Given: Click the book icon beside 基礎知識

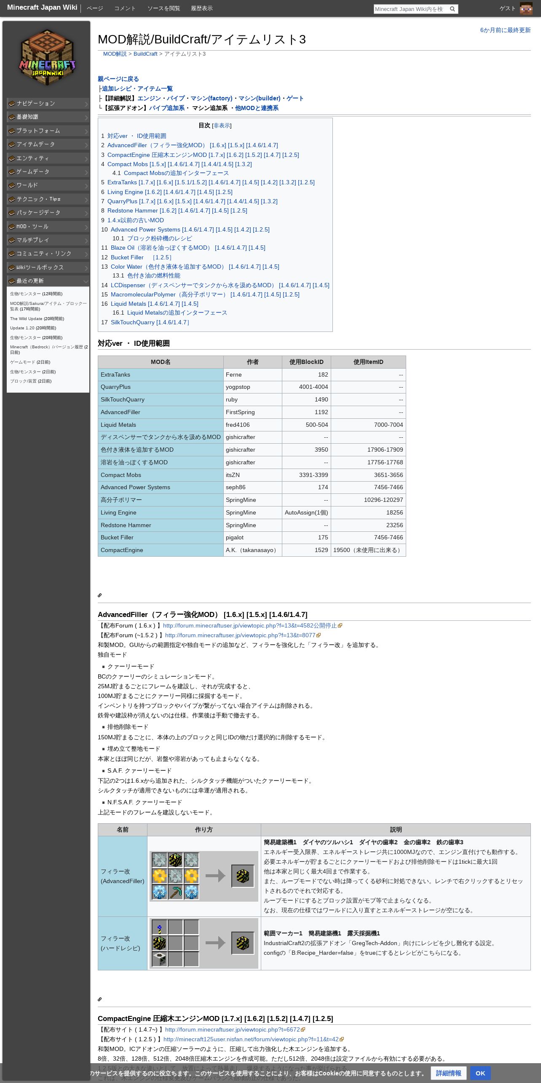Looking at the screenshot, I should point(12,117).
